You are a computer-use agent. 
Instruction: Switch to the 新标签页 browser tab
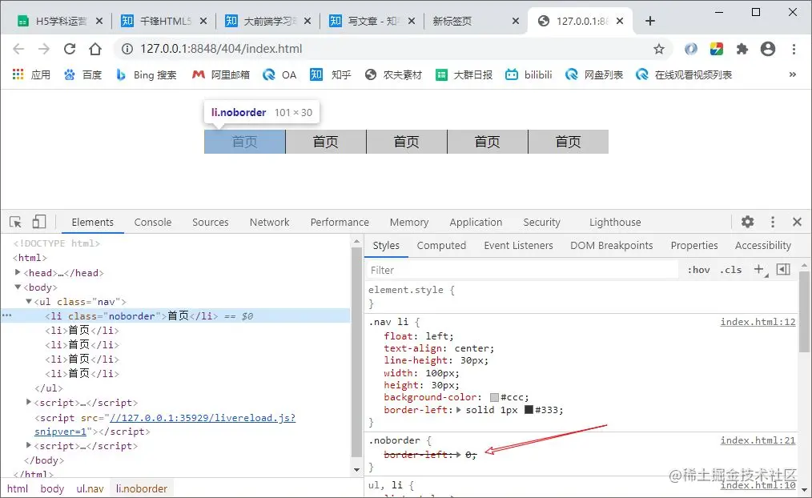click(452, 22)
